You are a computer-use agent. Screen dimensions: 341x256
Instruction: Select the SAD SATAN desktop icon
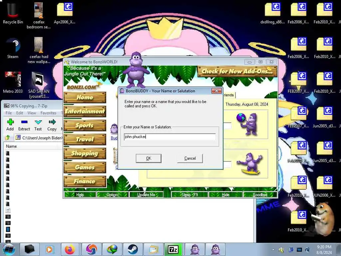point(39,84)
